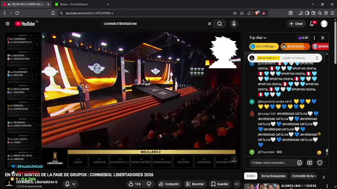337x189 pixels.
Task: Like the video with 19 K
Action: tap(135, 184)
